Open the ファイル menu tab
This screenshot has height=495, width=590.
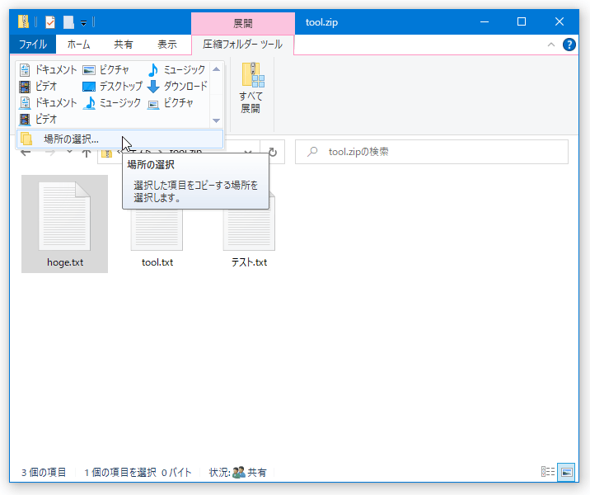(x=33, y=45)
